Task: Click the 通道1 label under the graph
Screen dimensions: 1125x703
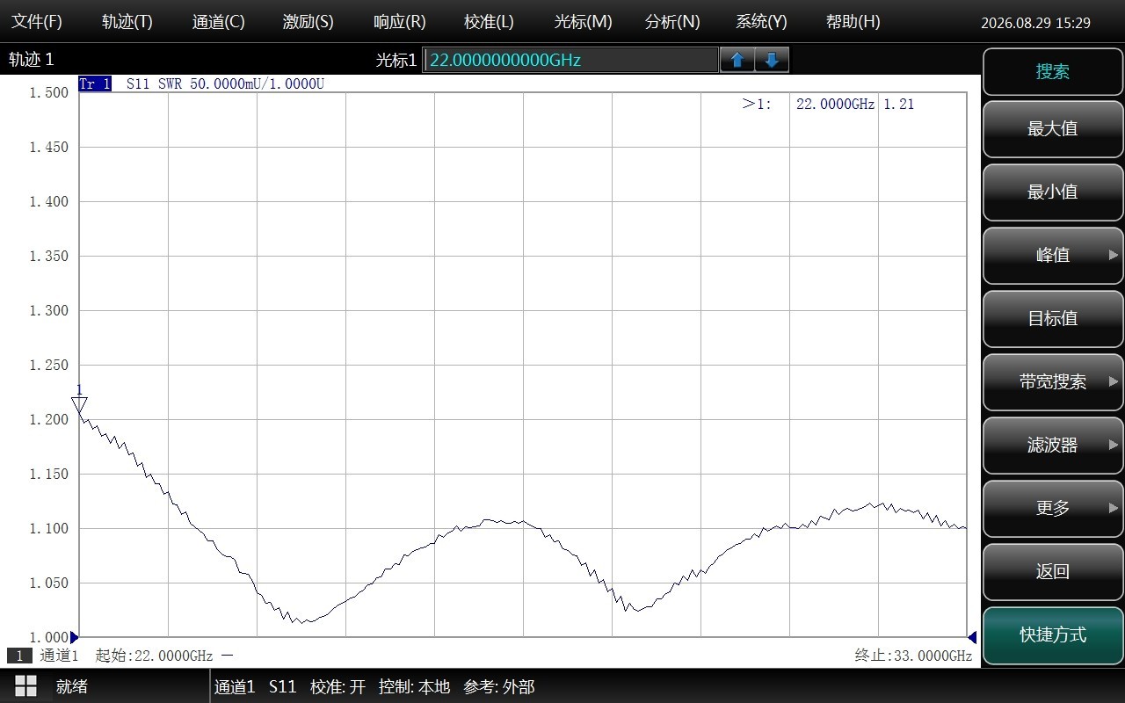Action: (59, 656)
